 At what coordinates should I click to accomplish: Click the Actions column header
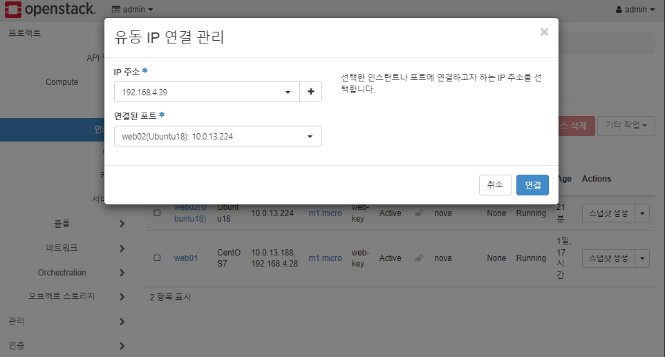[597, 179]
